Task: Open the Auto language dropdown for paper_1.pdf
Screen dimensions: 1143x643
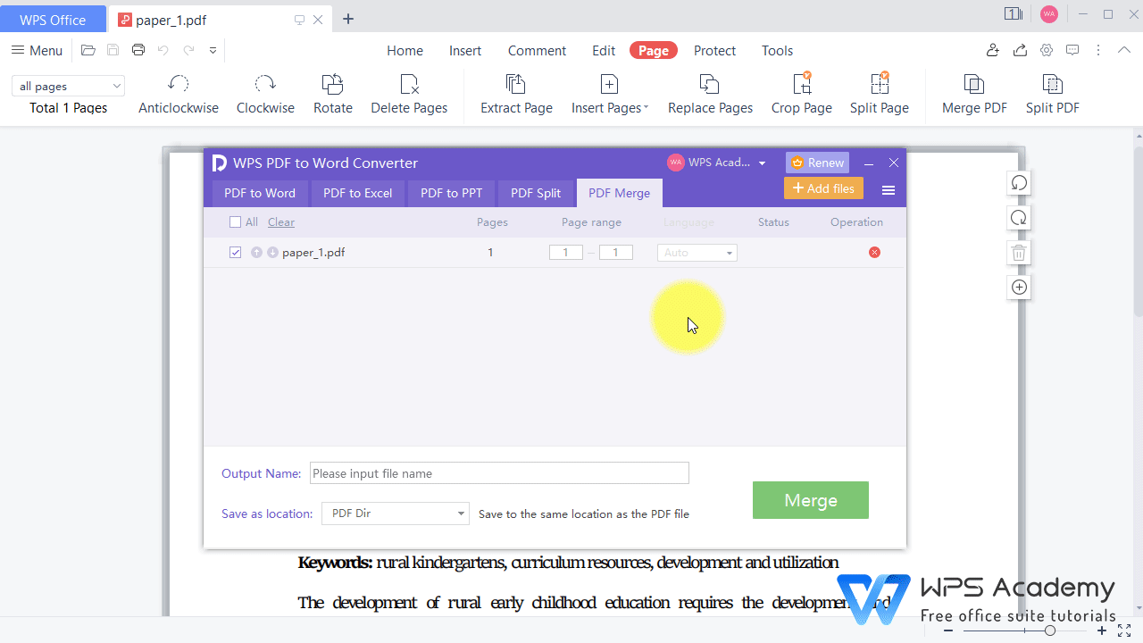Action: coord(697,252)
